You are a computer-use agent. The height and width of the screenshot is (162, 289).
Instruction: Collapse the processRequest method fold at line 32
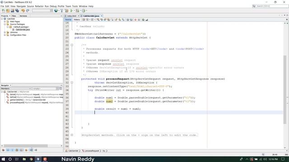point(72,83)
